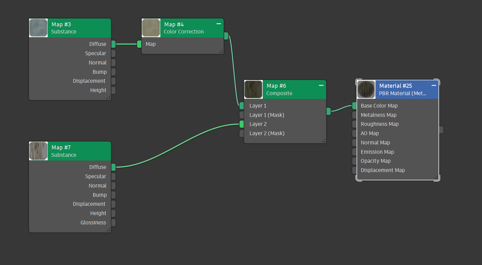This screenshot has height=265, width=482.
Task: Click the Specular output socket on Map #3
Action: click(x=113, y=53)
